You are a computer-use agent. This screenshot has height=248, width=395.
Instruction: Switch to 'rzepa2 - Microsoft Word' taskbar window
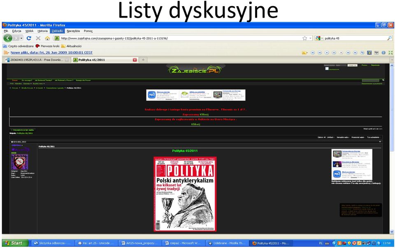pos(184,243)
